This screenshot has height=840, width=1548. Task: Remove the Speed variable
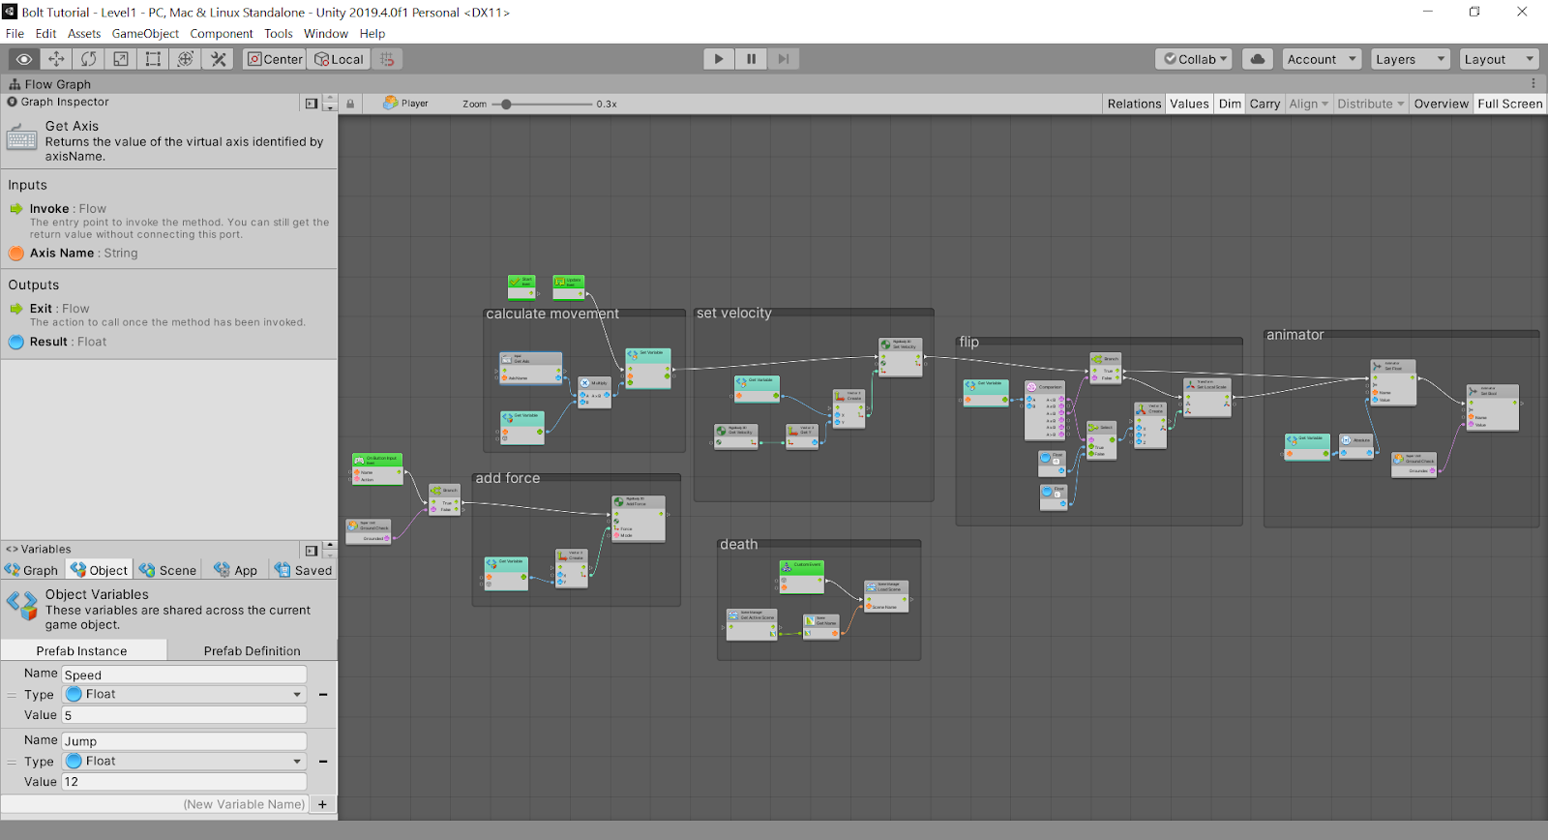tap(323, 694)
